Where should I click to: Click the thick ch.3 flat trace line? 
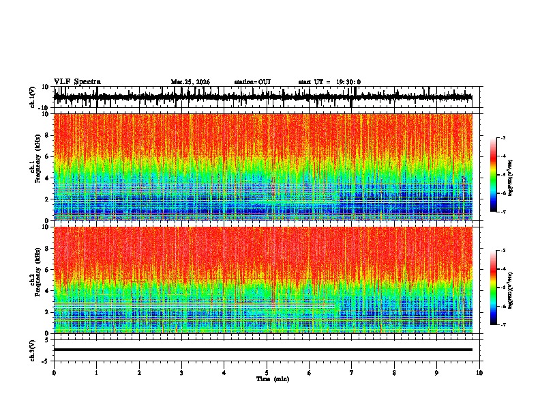pos(262,350)
